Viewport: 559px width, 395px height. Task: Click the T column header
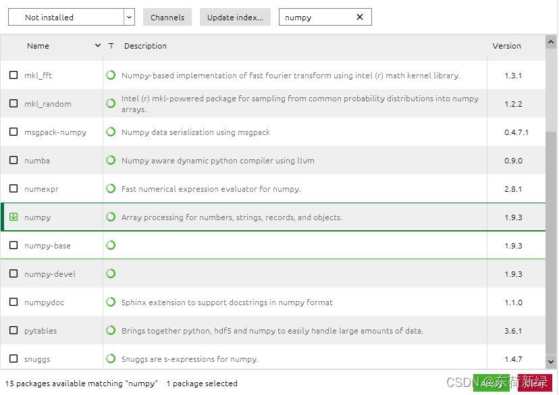click(x=111, y=46)
